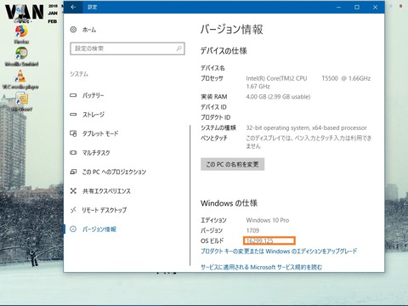Viewport: 408px width, 306px height.
Task: Select the VLC media player desktop icon
Action: 20,79
